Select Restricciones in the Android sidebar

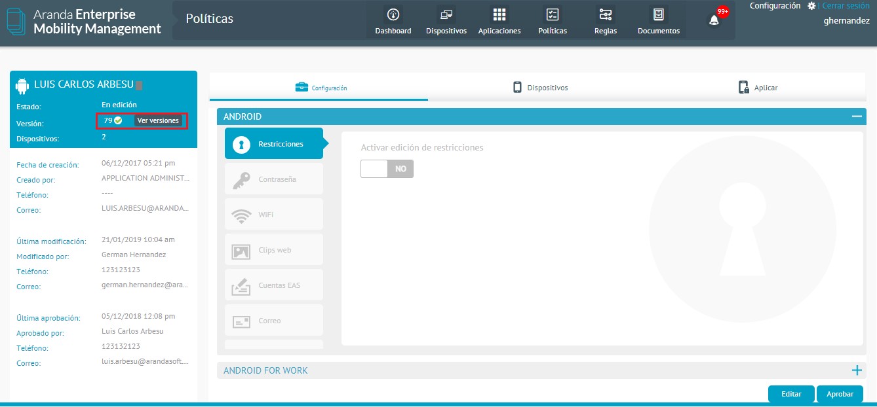point(274,144)
